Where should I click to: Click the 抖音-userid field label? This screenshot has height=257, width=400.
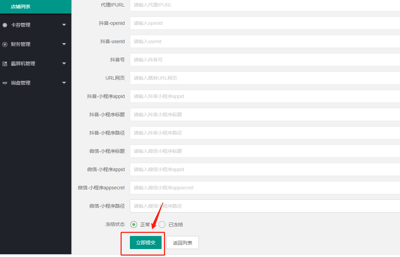tap(113, 41)
